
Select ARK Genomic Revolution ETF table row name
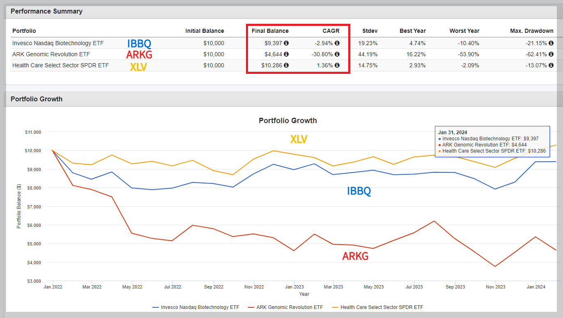click(51, 54)
